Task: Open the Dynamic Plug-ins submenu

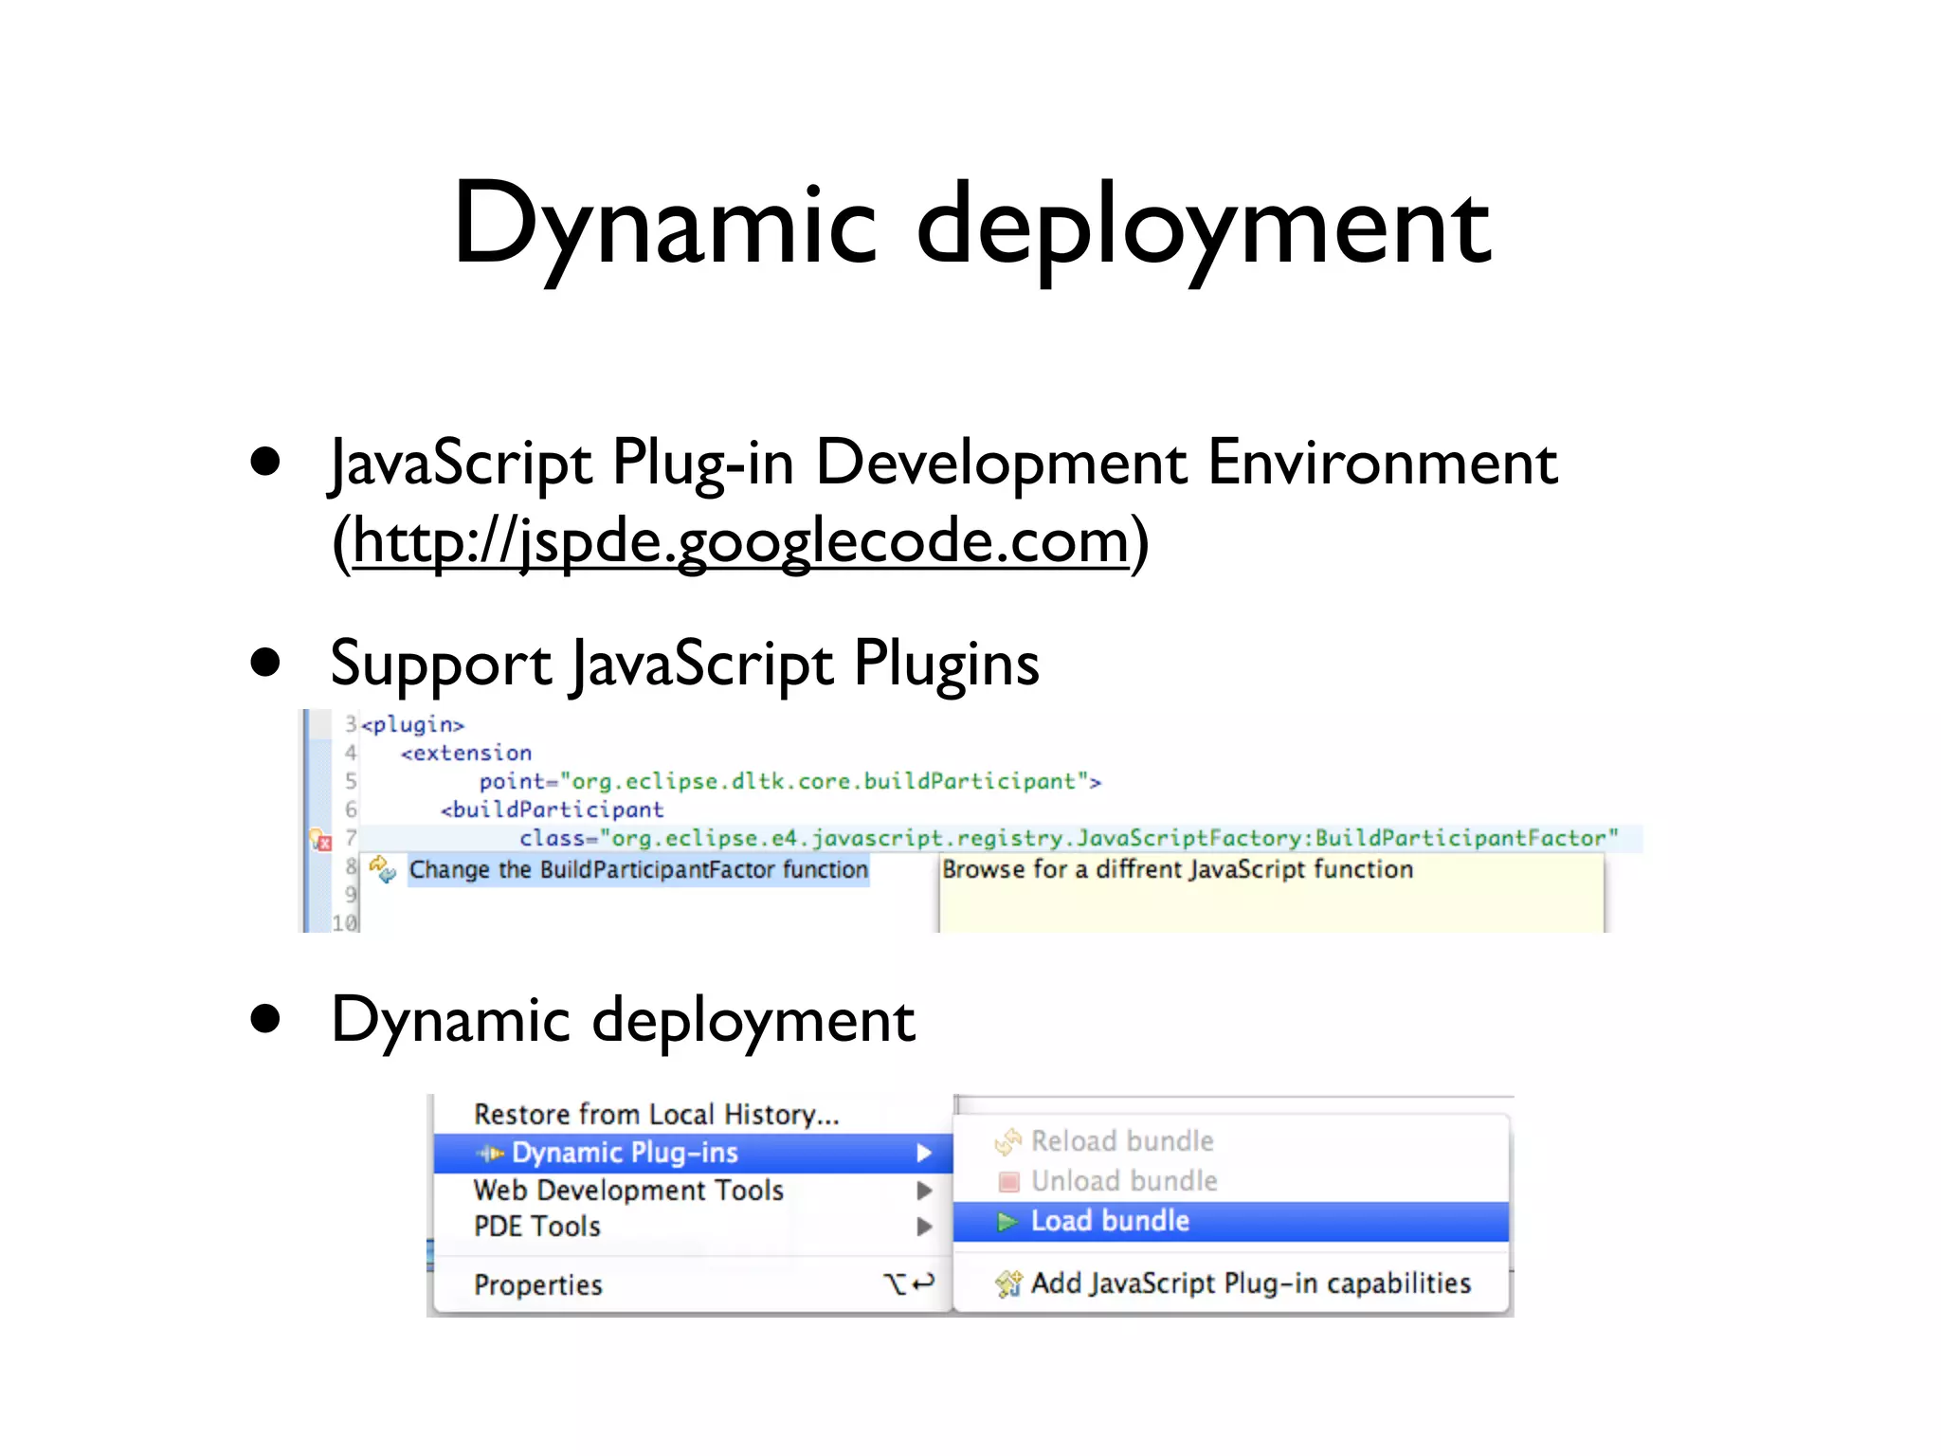Action: [693, 1153]
